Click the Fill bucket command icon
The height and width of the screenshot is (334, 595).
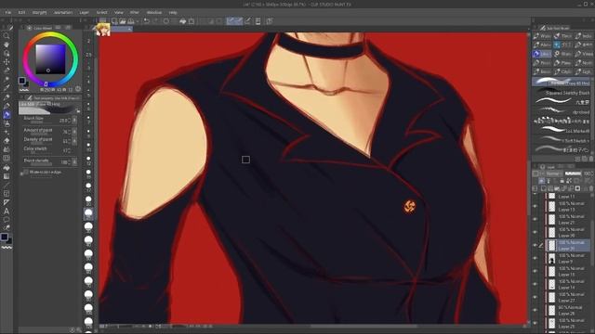183,21
